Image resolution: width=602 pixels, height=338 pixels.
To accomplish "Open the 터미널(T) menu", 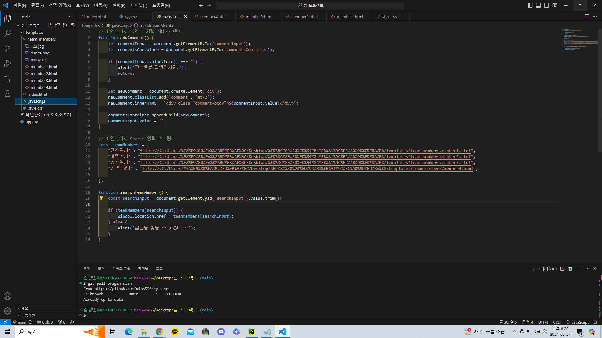I will tap(139, 5).
